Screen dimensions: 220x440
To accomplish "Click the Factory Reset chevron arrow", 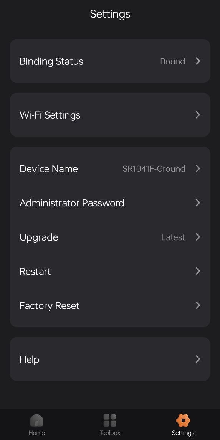I will click(198, 305).
